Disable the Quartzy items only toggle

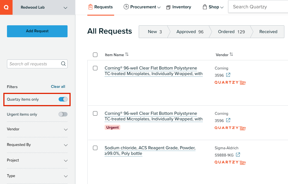(63, 99)
